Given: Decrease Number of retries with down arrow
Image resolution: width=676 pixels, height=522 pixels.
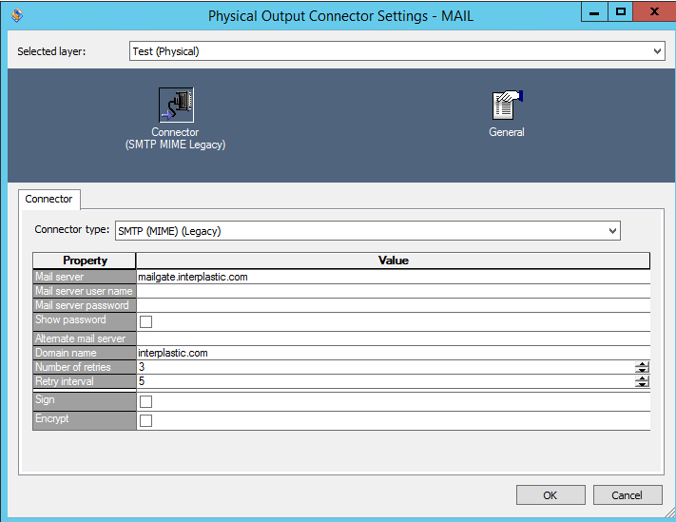Looking at the screenshot, I should [642, 370].
